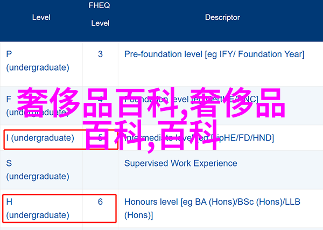Click the Level column header
Screen dimensions: 323x230
pyautogui.click(x=41, y=18)
